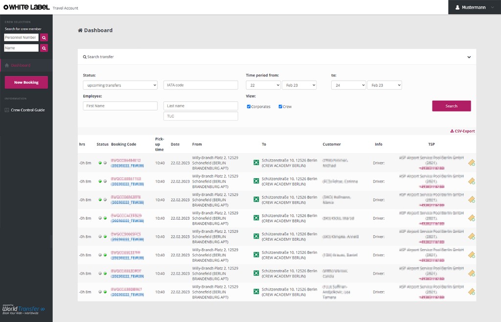Viewport: 501px width, 322px height.
Task: Focus the Last name input field
Action: pyautogui.click(x=201, y=106)
